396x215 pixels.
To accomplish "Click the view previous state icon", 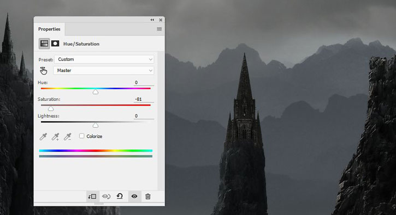I will tap(107, 196).
